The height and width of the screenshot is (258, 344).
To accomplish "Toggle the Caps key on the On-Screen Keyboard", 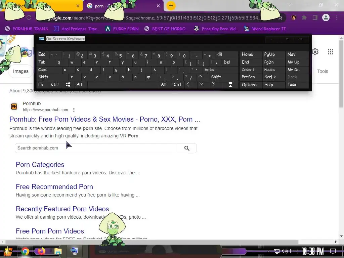I will point(49,70).
